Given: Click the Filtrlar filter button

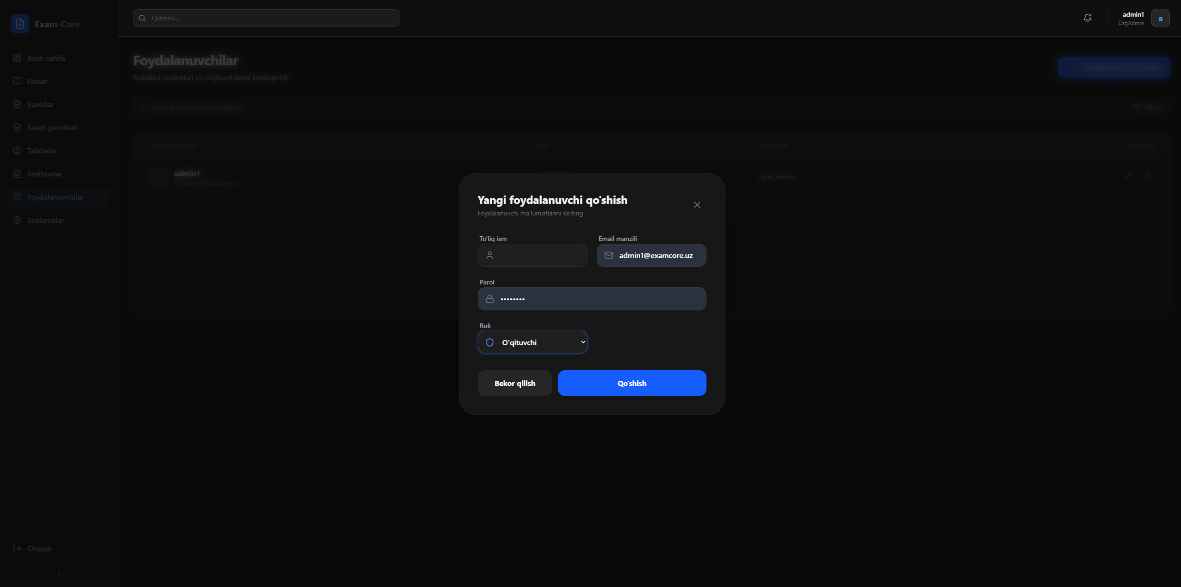Looking at the screenshot, I should point(1147,107).
